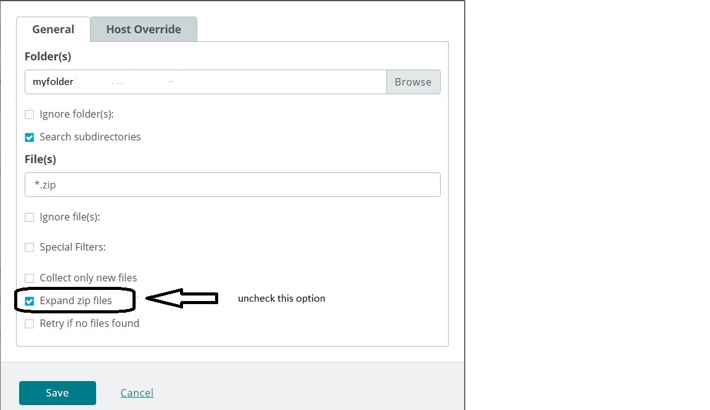This screenshot has width=710, height=410.
Task: Click the File(s) field containing *.zip
Action: [232, 185]
